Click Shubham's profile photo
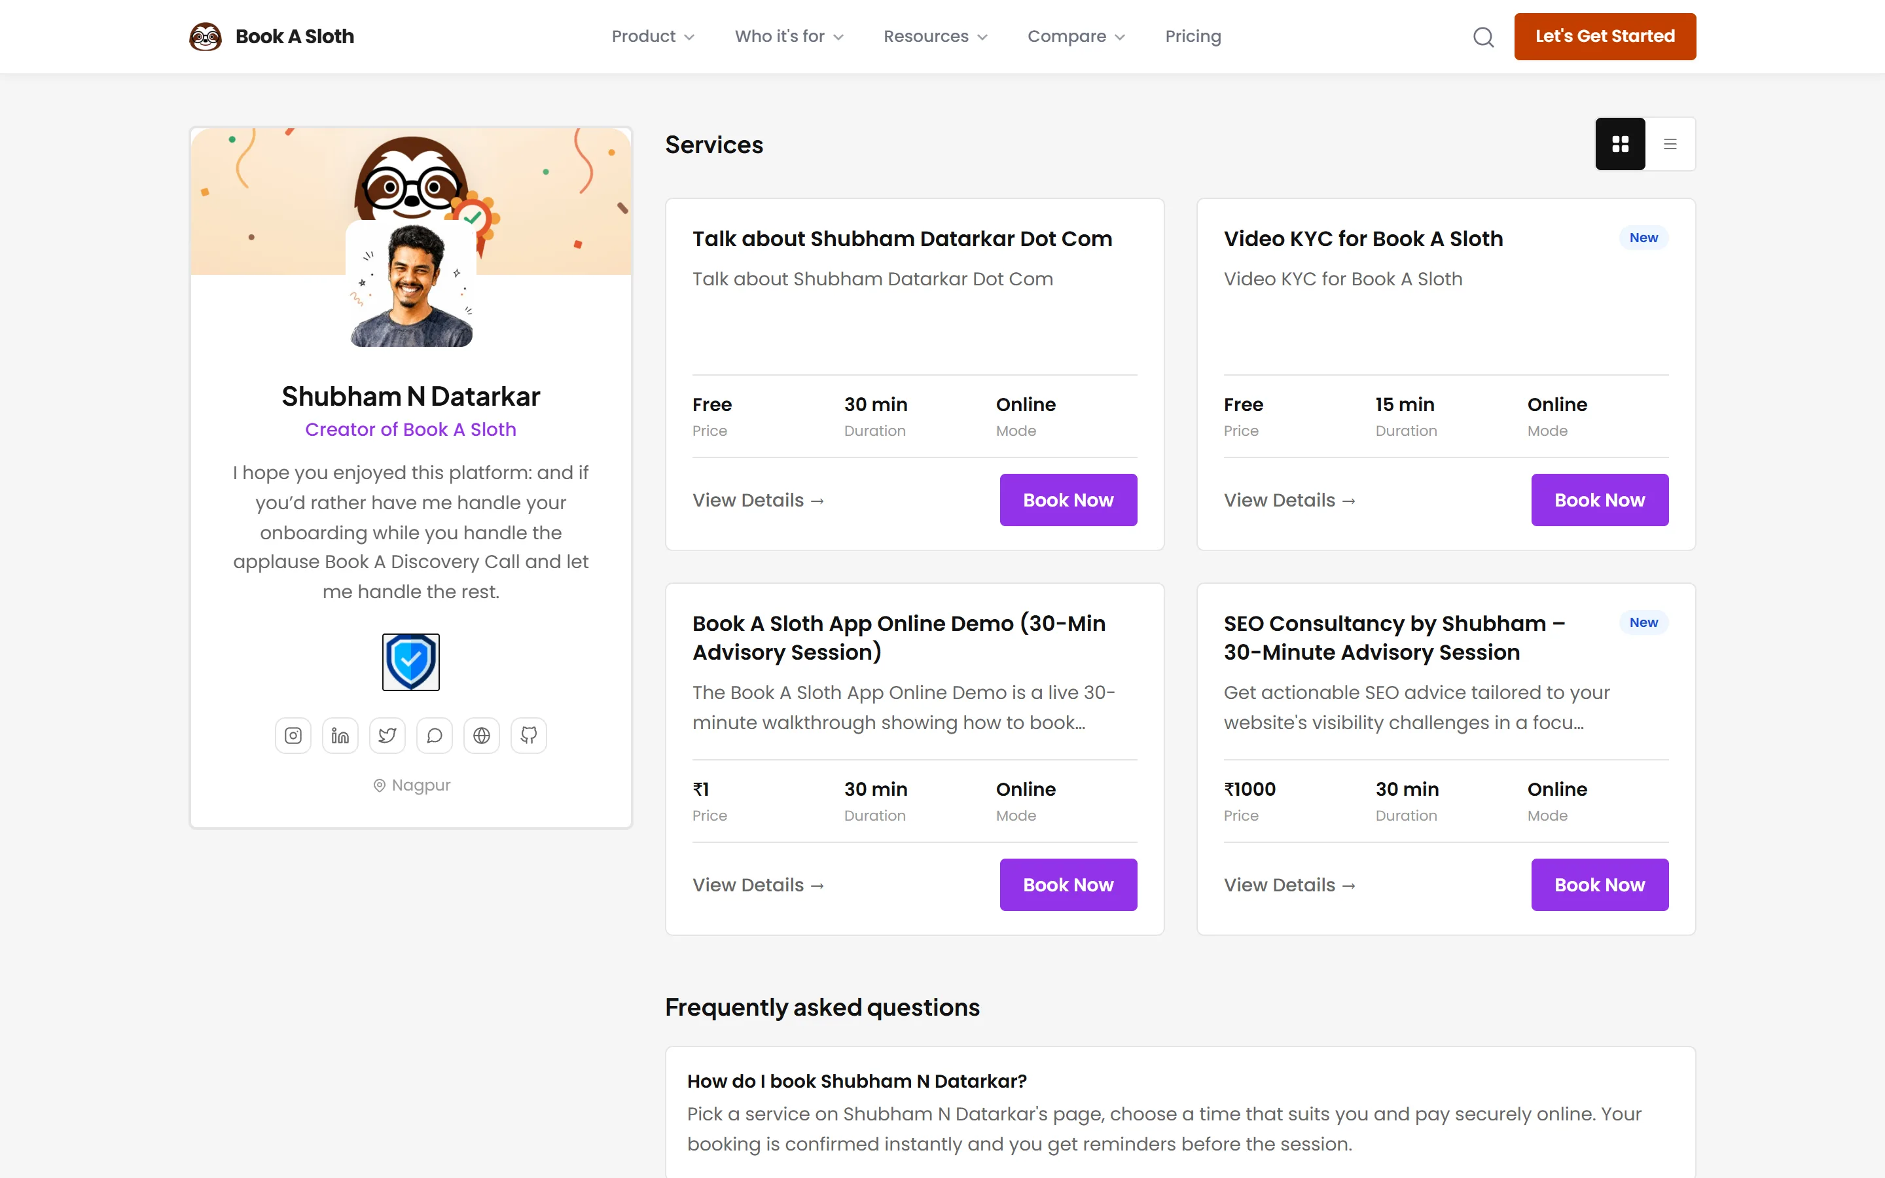1885x1178 pixels. coord(411,283)
